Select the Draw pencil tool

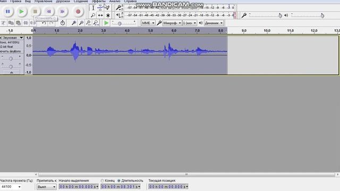click(107, 8)
